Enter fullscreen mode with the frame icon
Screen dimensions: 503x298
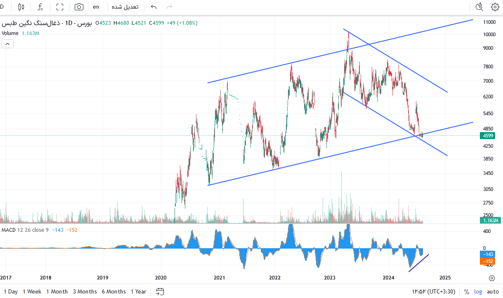pos(60,7)
